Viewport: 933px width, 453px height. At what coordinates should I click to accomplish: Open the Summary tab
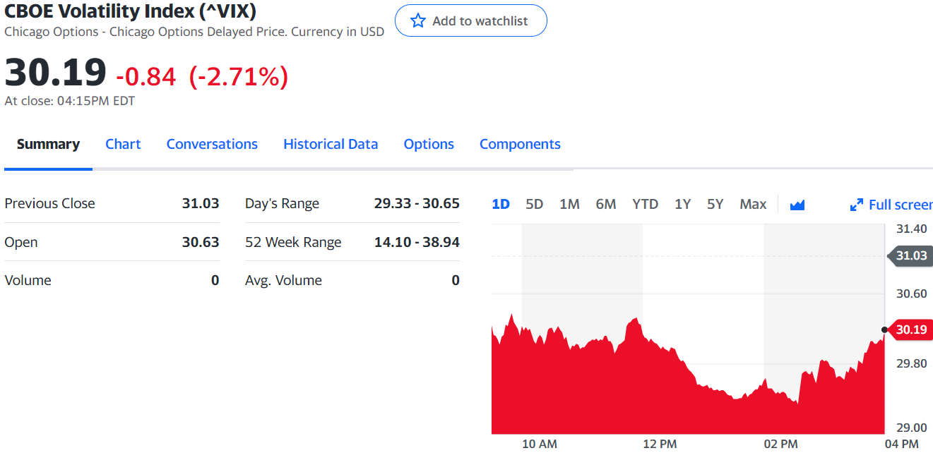(x=48, y=144)
